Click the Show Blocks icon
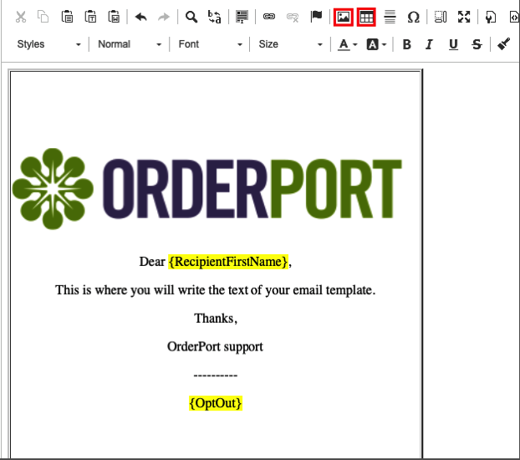520x460 pixels. pyautogui.click(x=441, y=17)
